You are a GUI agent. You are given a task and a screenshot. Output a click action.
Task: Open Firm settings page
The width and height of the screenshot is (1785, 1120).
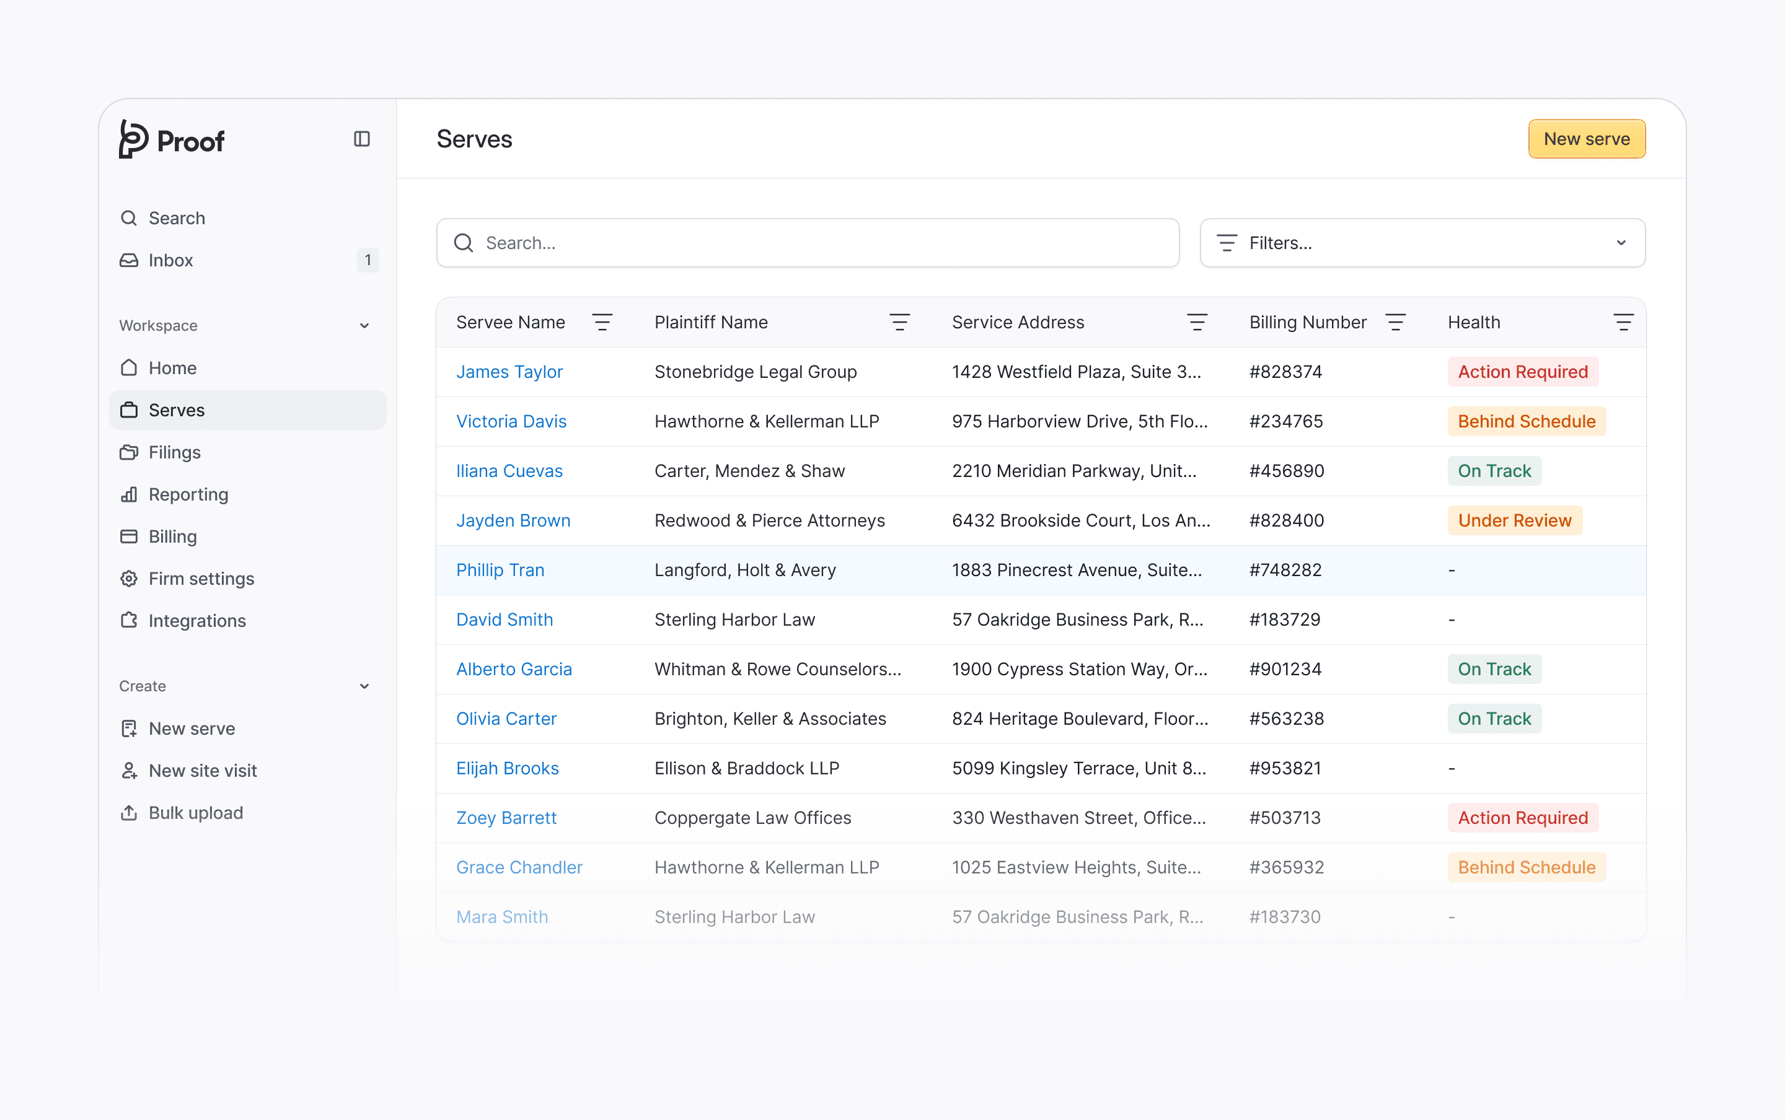(201, 579)
